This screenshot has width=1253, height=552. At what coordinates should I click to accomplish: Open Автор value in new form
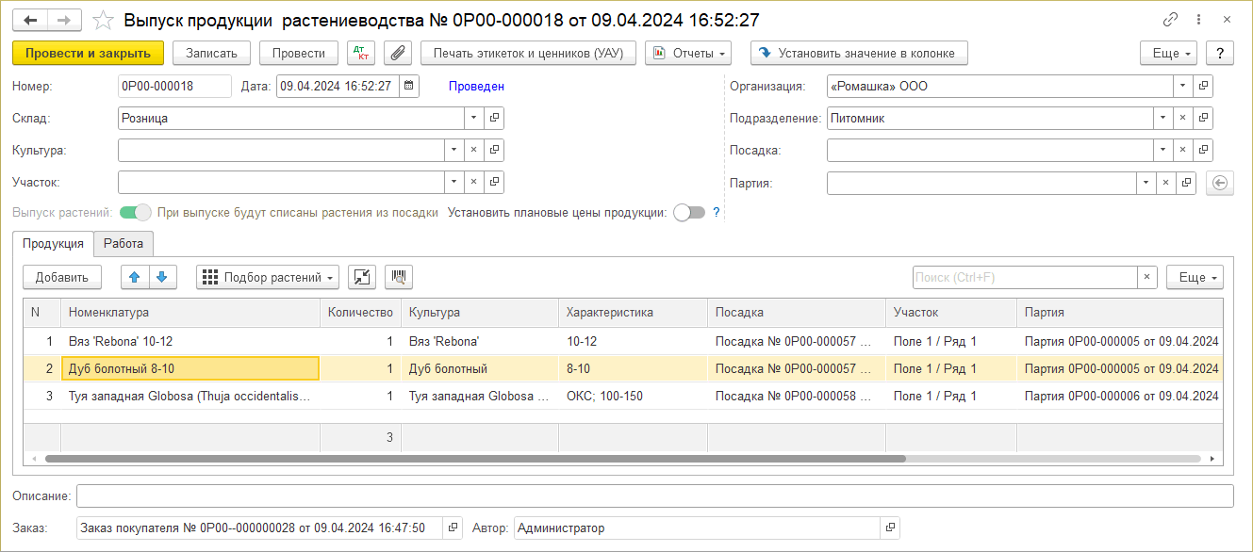890,528
